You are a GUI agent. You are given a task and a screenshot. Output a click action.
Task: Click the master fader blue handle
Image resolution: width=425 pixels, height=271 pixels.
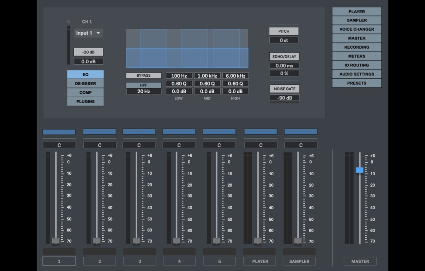pos(360,170)
